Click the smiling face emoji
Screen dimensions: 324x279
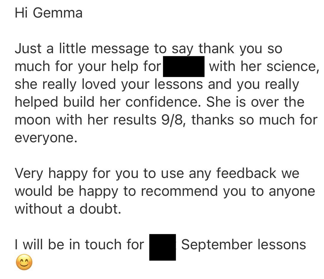pyautogui.click(x=24, y=262)
